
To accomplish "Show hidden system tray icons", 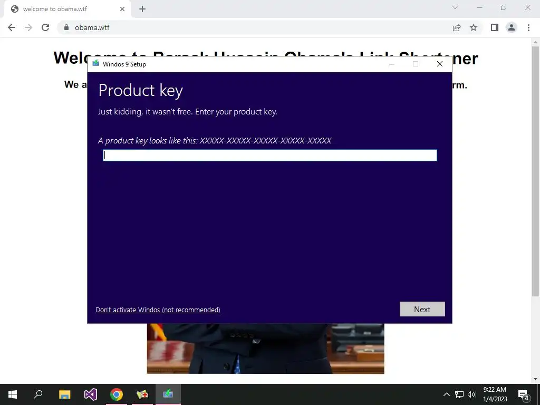I will [x=446, y=394].
